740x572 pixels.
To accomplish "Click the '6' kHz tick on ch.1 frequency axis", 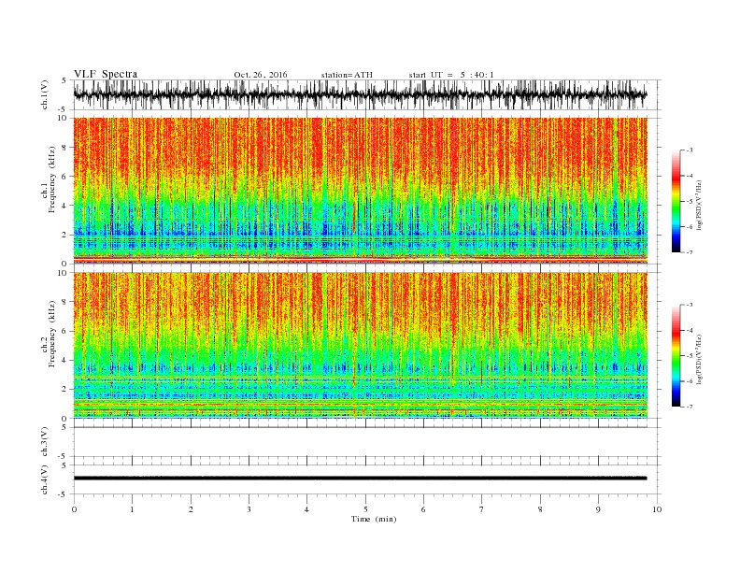I will click(64, 177).
